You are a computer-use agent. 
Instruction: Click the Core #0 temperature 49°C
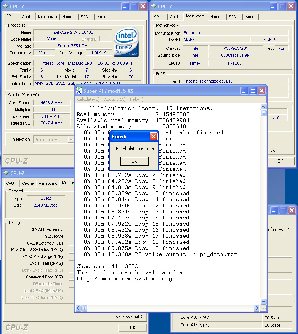point(231,318)
